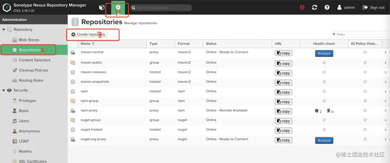Analyze health of maven-central

[324, 53]
